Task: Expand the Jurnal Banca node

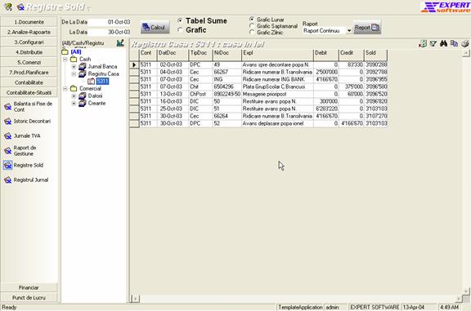Action: pyautogui.click(x=74, y=67)
